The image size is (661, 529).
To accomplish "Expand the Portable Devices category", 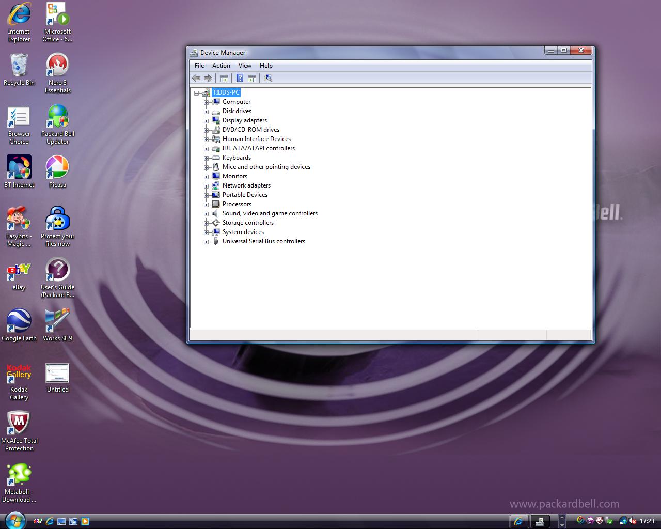I will pyautogui.click(x=206, y=195).
